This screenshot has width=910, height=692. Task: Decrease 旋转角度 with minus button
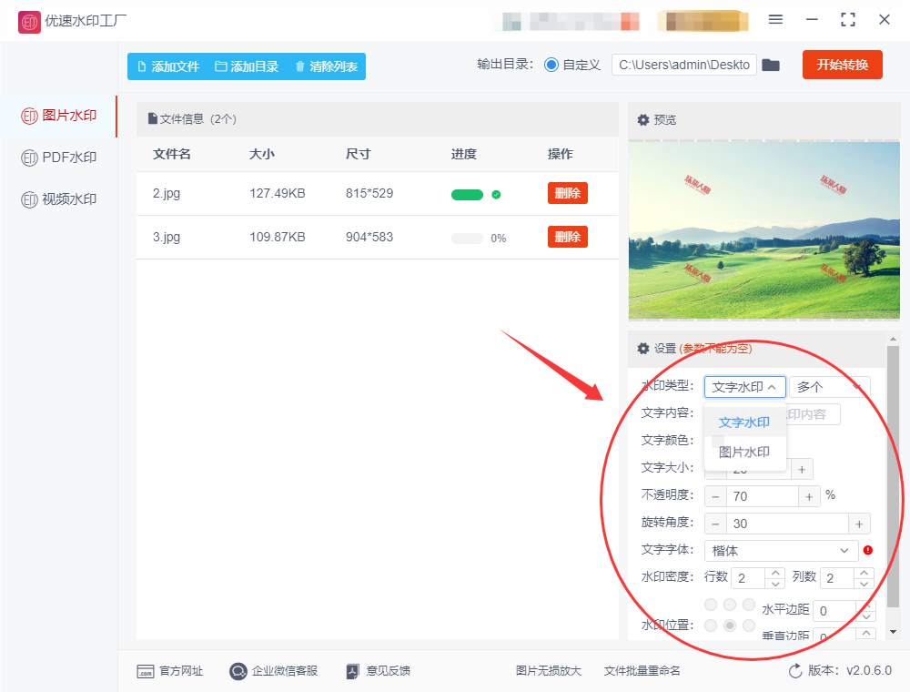pos(715,524)
